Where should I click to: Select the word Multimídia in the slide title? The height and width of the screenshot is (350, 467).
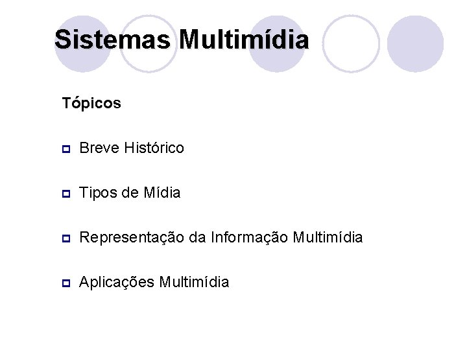tap(244, 39)
